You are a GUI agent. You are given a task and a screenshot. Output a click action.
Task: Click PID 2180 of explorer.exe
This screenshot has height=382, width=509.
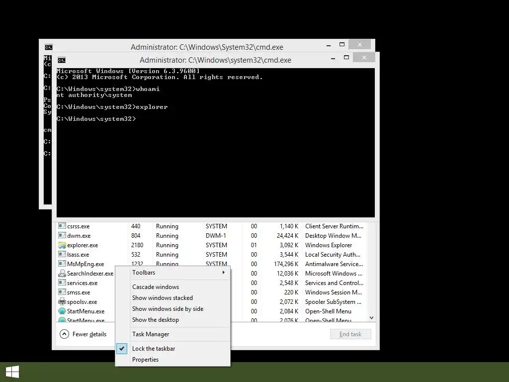coord(137,245)
